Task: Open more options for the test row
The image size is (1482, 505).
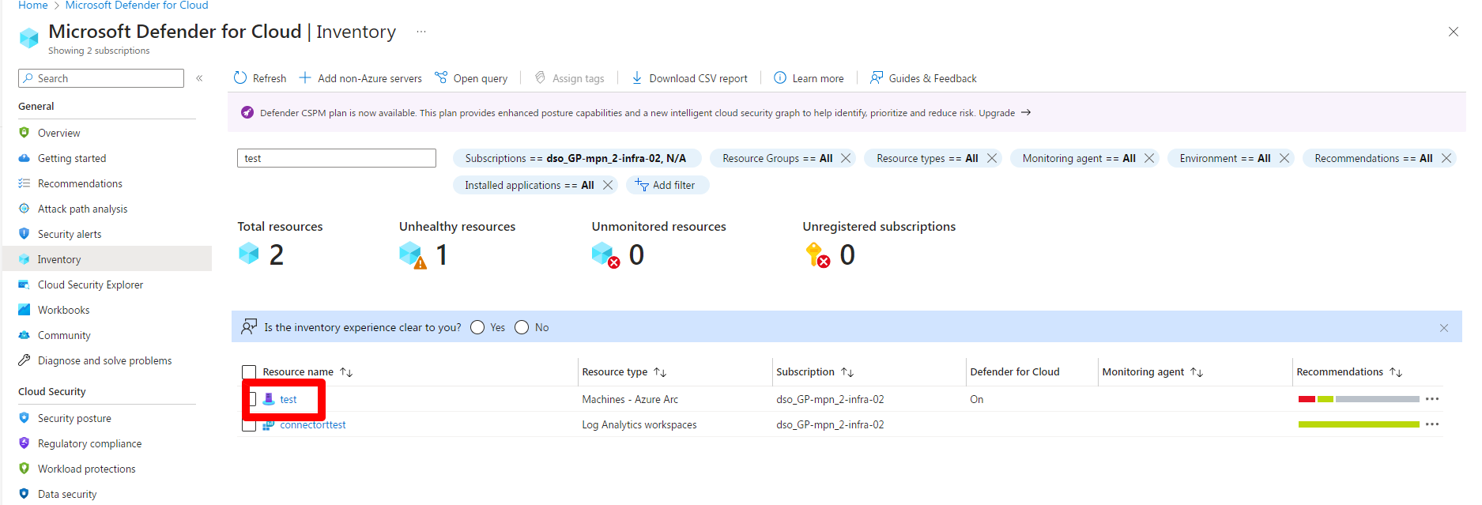Action: (1432, 399)
